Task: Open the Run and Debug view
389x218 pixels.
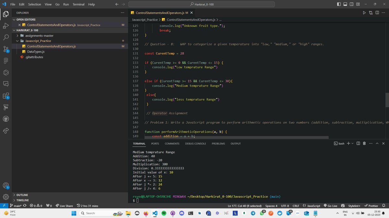Action: (x=6, y=26)
